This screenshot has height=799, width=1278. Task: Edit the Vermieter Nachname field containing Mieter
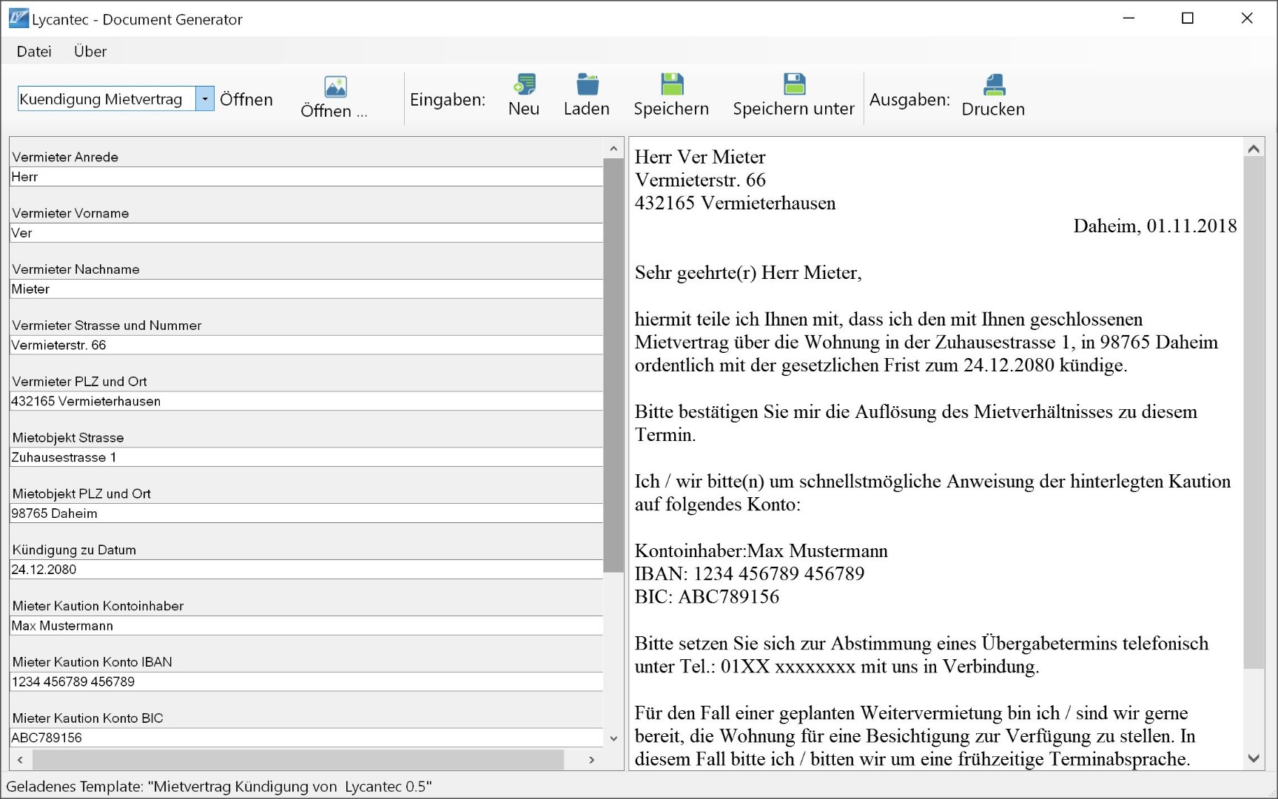click(306, 289)
